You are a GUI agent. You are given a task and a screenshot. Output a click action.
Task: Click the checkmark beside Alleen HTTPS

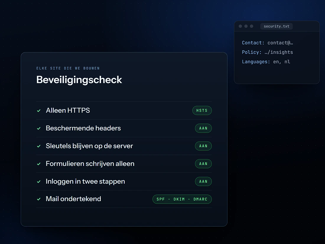point(38,111)
